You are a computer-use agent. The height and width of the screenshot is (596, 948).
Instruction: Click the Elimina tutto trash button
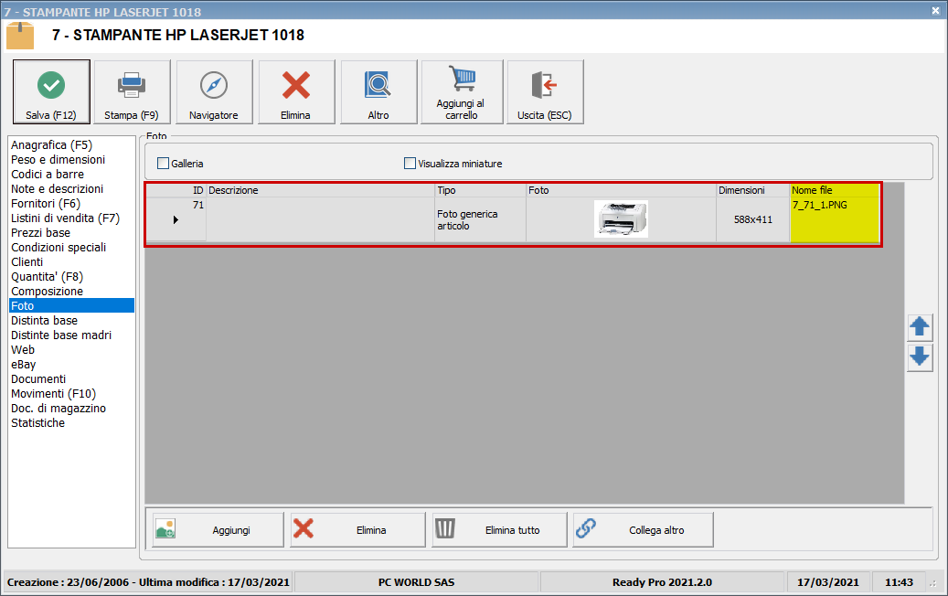point(499,530)
